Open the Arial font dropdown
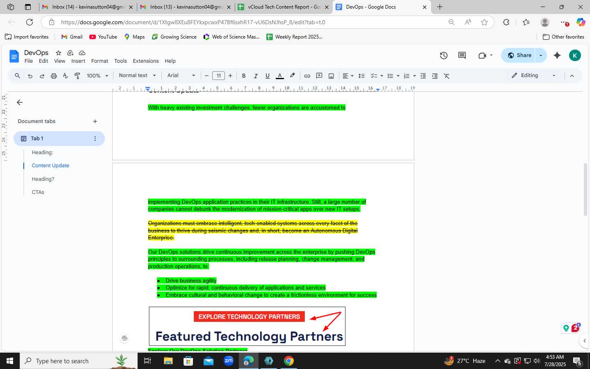The height and width of the screenshot is (369, 590). tap(181, 75)
